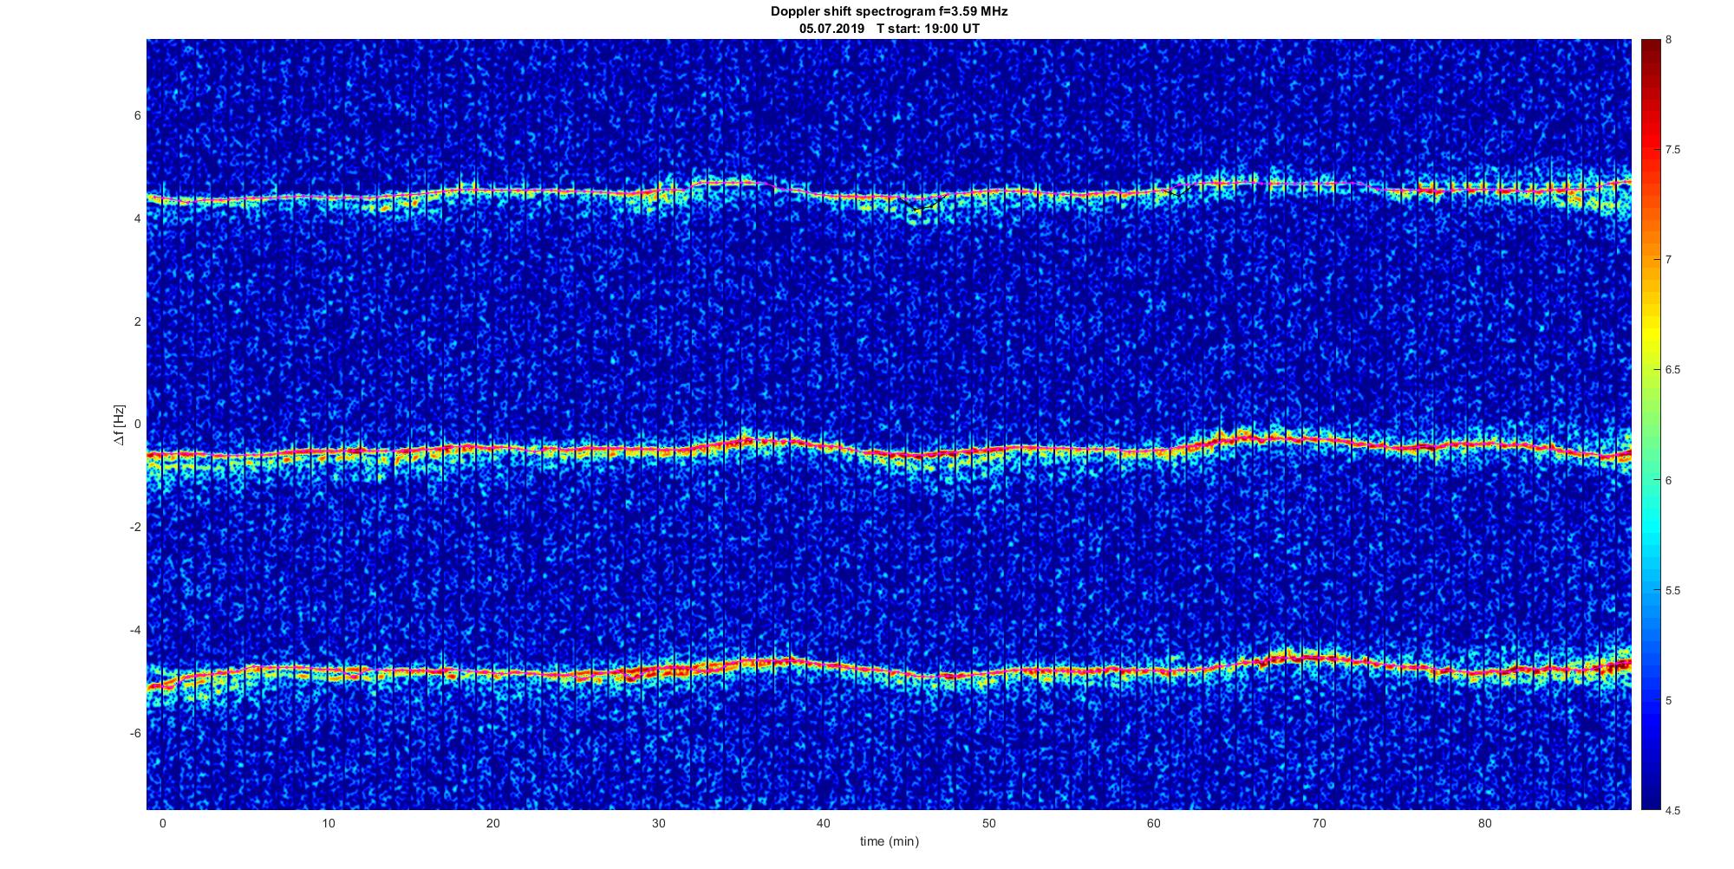The height and width of the screenshot is (869, 1734).
Task: Click y-axis tick label '-2'
Action: 135,528
